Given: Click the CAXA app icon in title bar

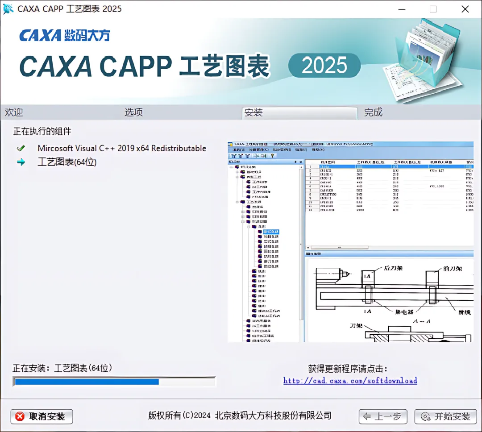Looking at the screenshot, I should [8, 8].
